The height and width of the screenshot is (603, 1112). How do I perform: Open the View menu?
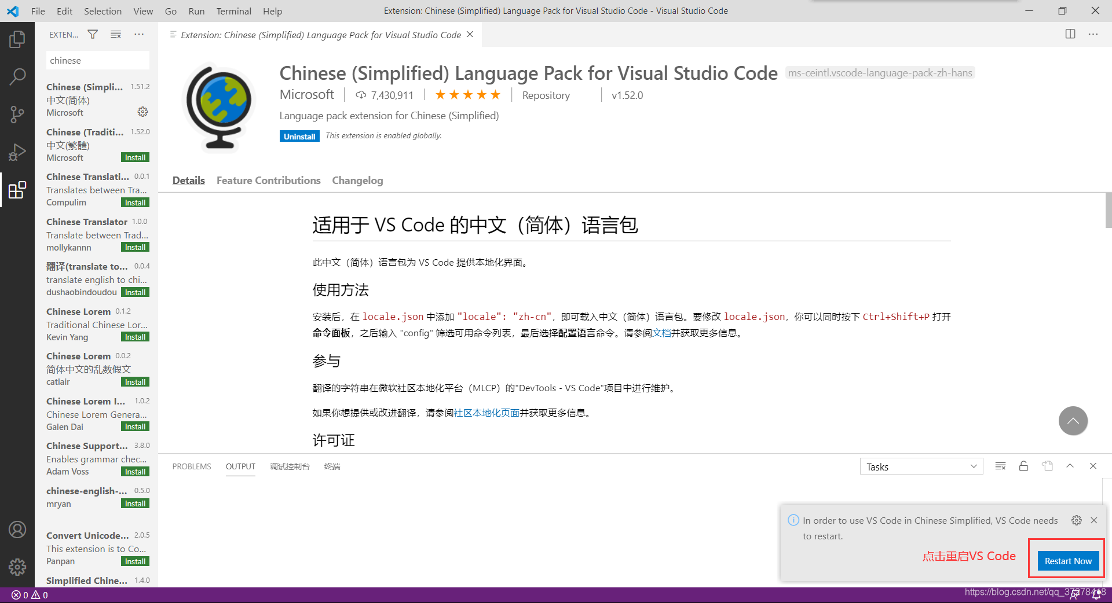point(143,11)
